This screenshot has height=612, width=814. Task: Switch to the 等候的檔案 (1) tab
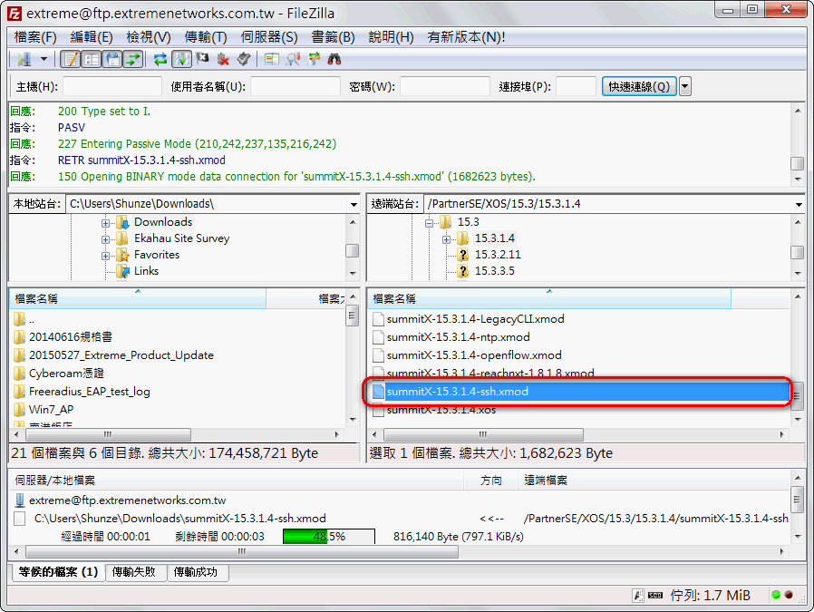(58, 572)
